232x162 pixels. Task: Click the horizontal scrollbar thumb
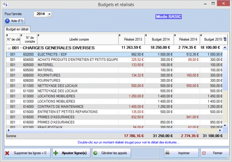point(104,131)
